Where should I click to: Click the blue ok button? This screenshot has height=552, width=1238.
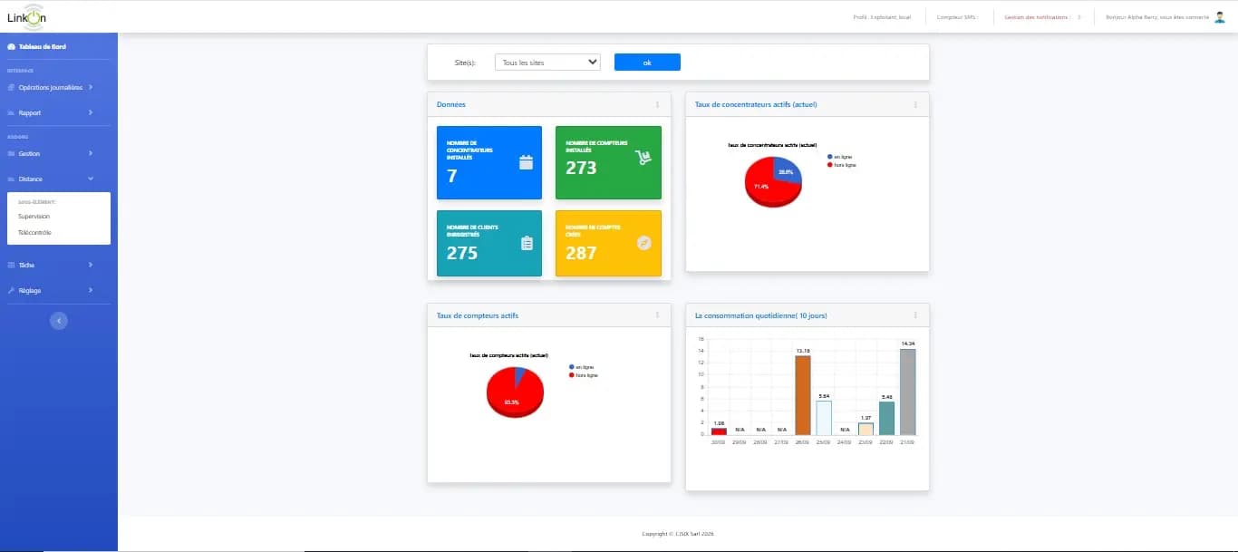[647, 62]
